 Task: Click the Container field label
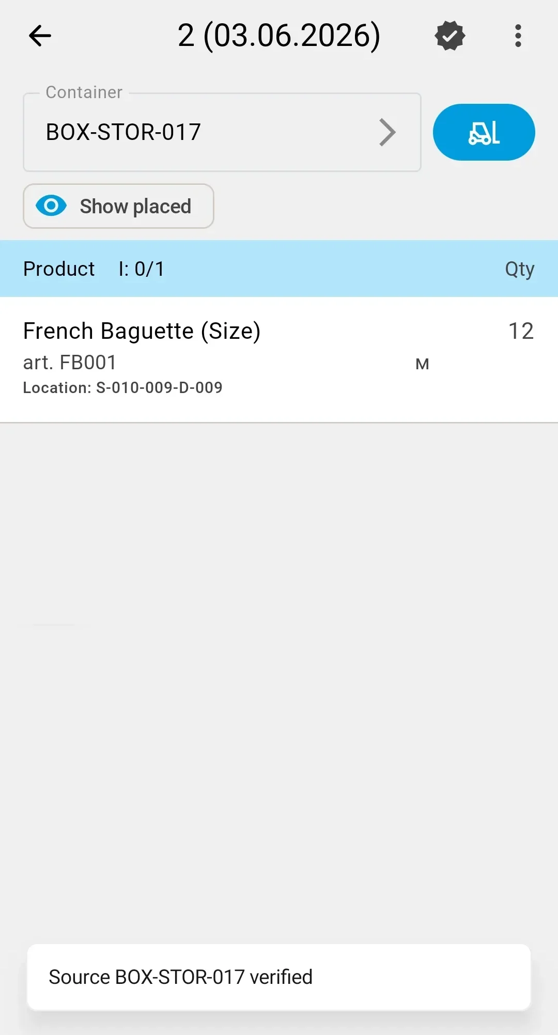tap(84, 92)
